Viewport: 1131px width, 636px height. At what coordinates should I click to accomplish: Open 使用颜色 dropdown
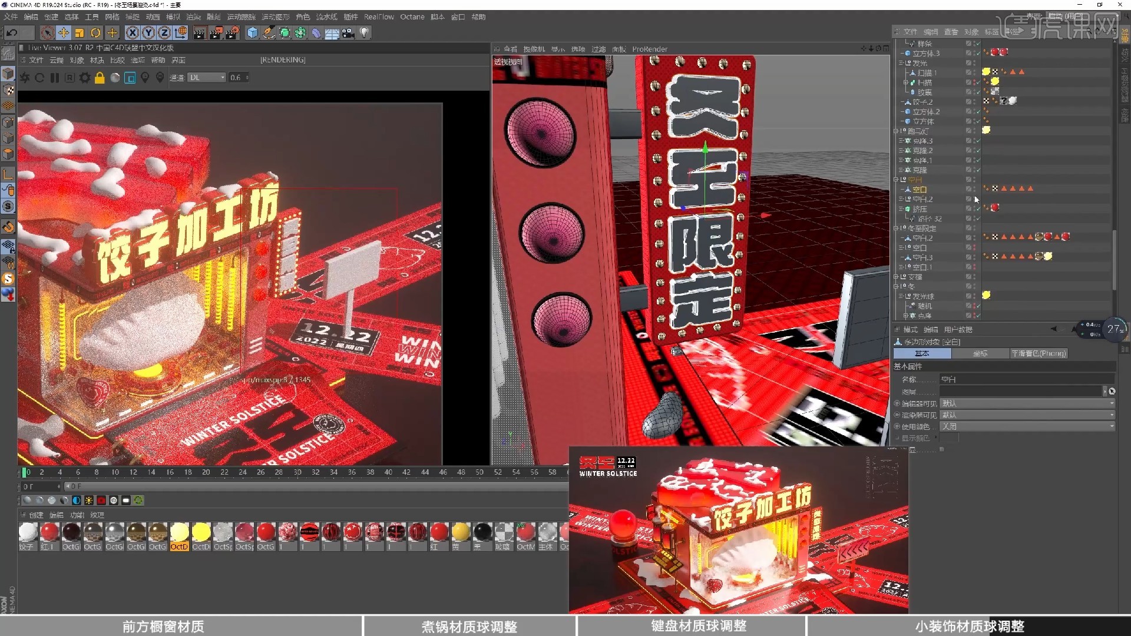(1027, 426)
